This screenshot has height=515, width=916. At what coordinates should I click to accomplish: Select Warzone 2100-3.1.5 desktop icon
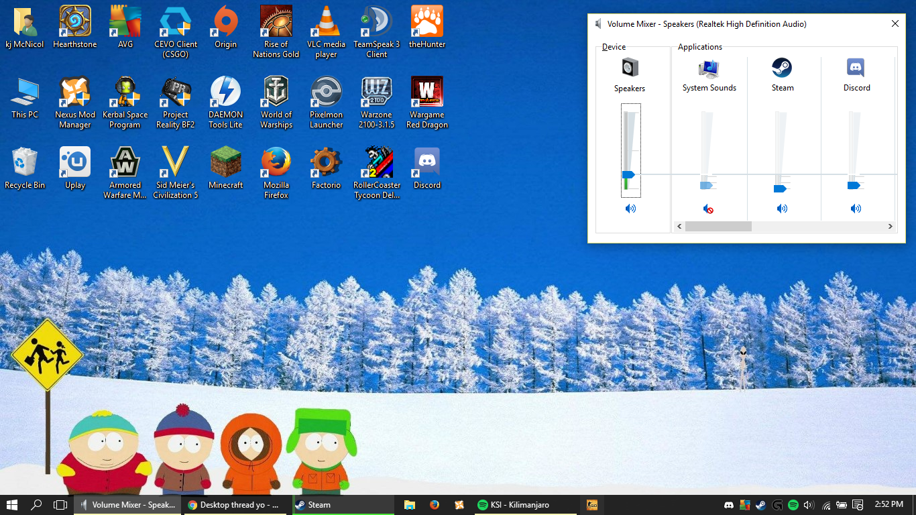377,103
